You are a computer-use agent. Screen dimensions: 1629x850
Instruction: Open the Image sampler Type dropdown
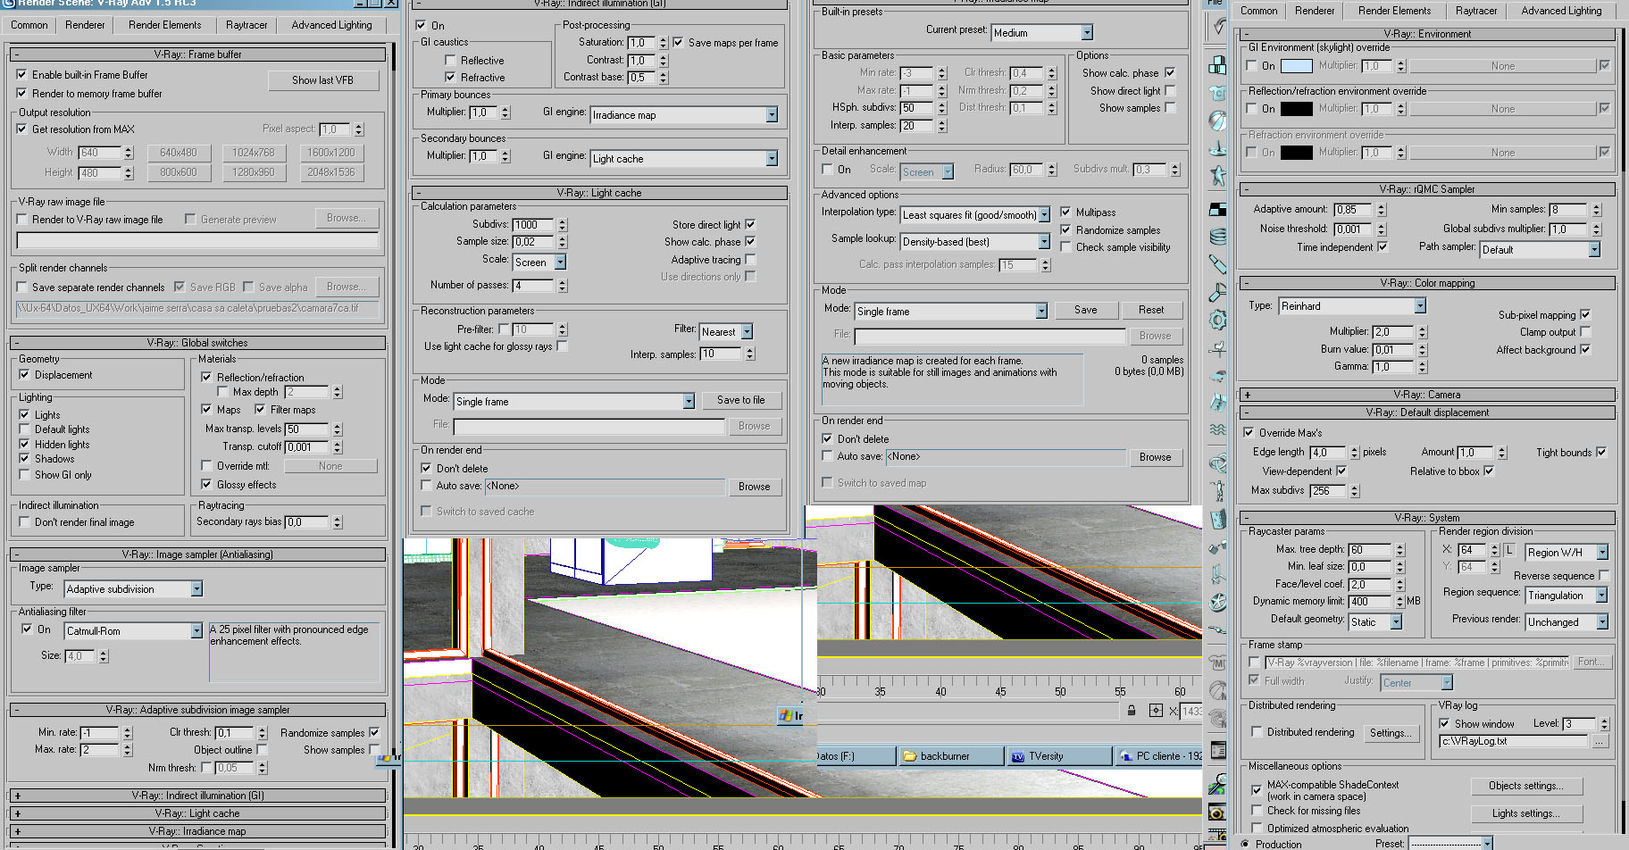click(x=134, y=589)
